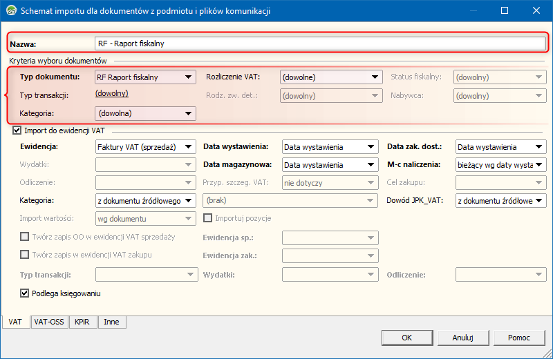
Task: Click into the Nazwa text field
Action: [321, 43]
